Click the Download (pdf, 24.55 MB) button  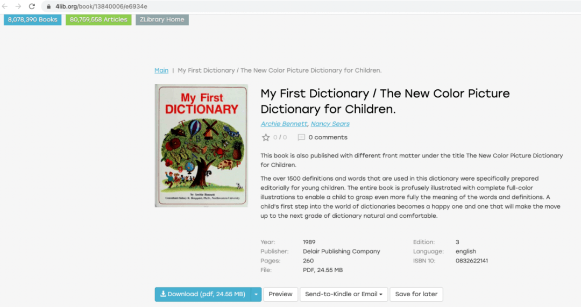(x=203, y=295)
